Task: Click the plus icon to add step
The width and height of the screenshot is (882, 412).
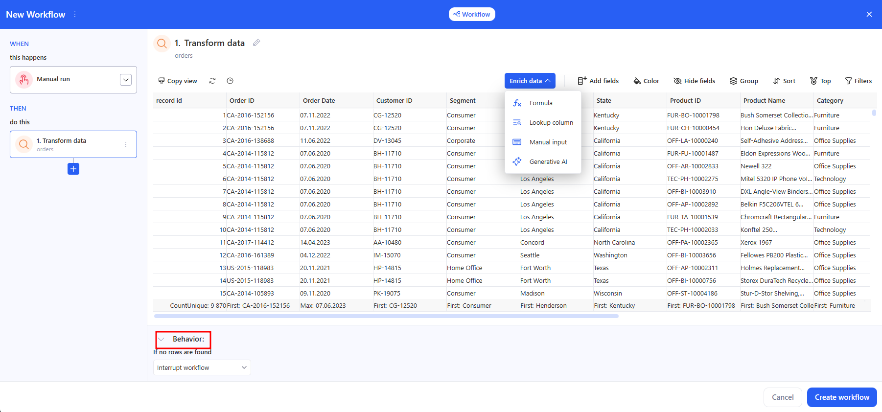Action: click(x=73, y=169)
